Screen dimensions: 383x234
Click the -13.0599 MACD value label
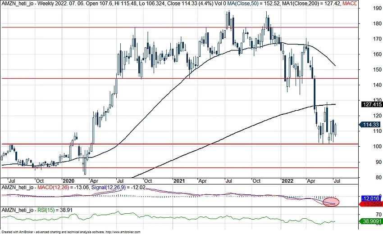pyautogui.click(x=370, y=204)
